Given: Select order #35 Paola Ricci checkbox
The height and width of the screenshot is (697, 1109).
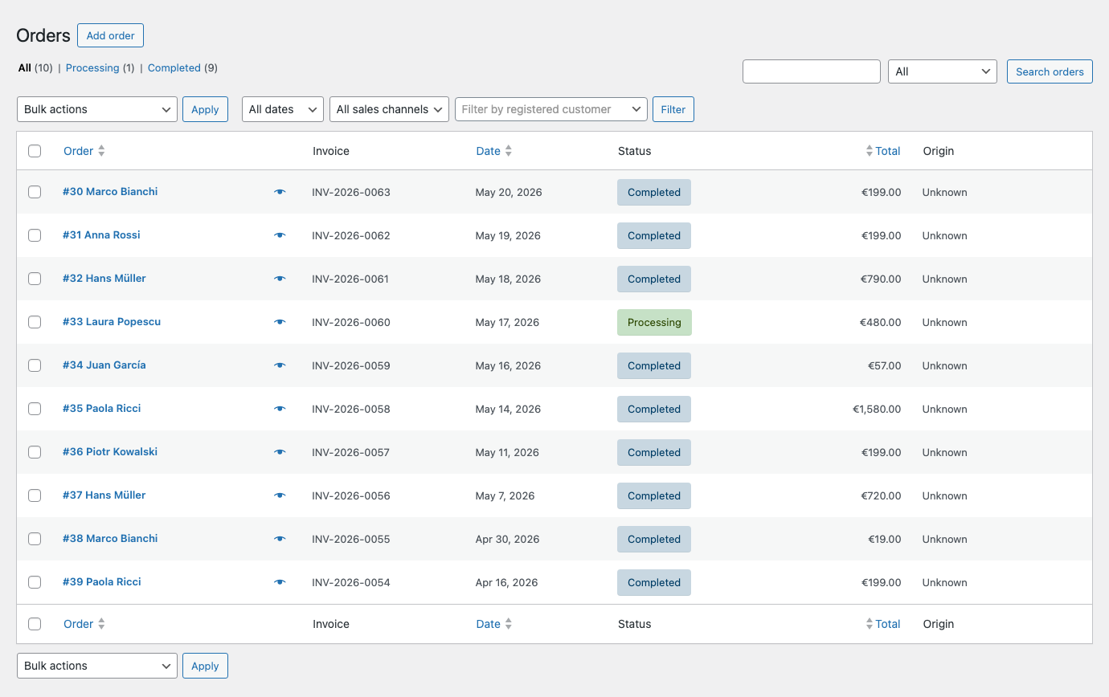Looking at the screenshot, I should 35,409.
